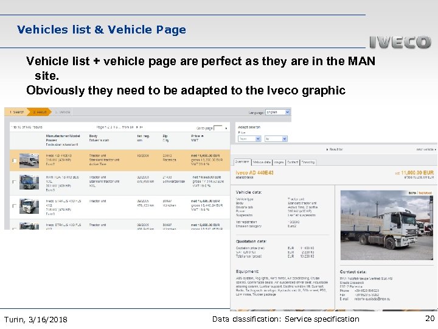This screenshot has width=438, height=329.
Task: Select the Financing tab
Action: pyautogui.click(x=308, y=162)
